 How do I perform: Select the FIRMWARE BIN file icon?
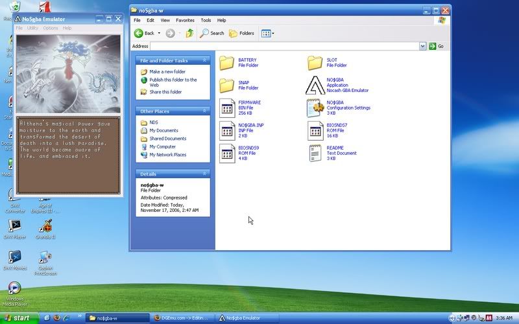click(227, 108)
